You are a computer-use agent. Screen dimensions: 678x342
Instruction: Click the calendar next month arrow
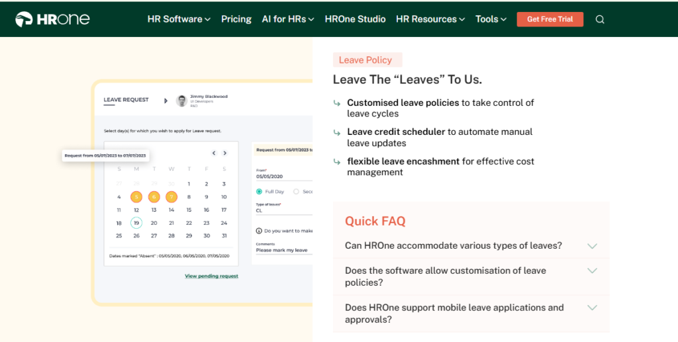(x=225, y=153)
